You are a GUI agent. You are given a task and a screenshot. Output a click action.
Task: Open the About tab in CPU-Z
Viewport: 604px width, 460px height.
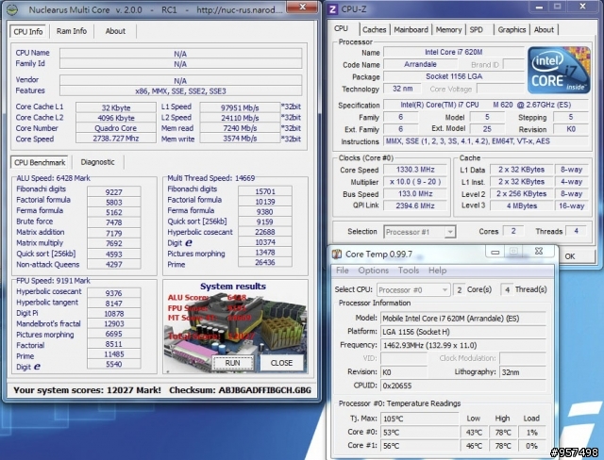[544, 29]
